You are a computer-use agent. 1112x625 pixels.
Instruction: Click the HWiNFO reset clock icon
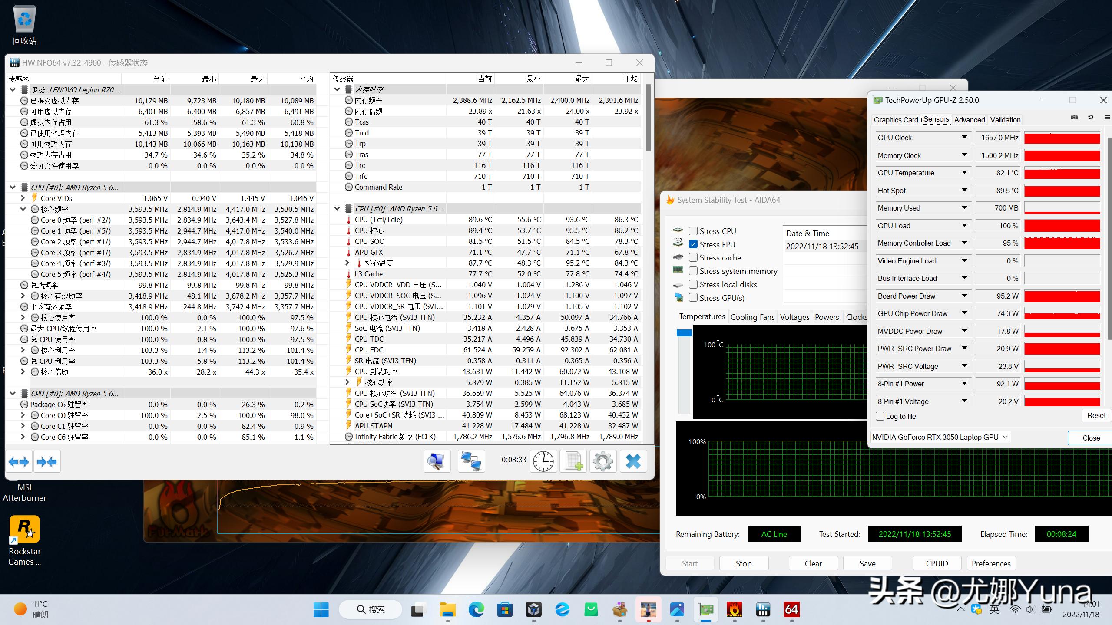[543, 461]
